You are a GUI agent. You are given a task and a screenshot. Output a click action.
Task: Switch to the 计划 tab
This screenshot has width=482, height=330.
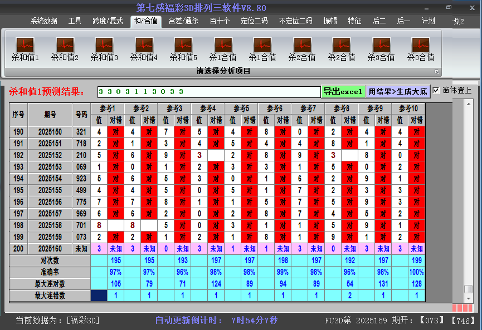click(428, 21)
